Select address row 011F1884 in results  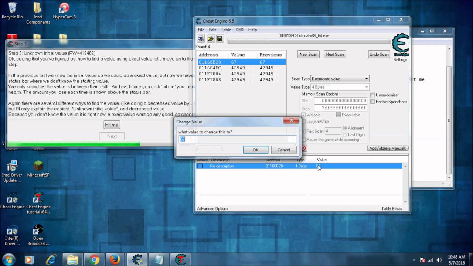pyautogui.click(x=242, y=74)
